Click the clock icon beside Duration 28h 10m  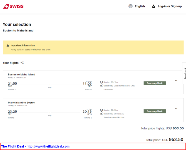[x=101, y=82]
